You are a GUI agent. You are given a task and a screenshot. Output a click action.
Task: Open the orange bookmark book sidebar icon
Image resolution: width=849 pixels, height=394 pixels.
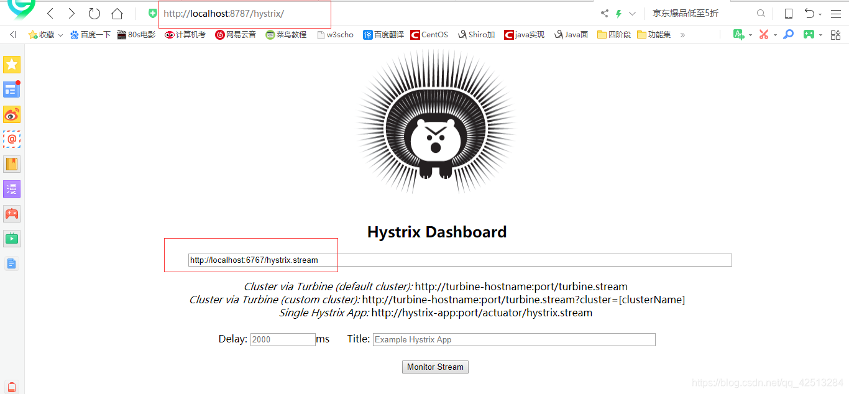(x=12, y=164)
